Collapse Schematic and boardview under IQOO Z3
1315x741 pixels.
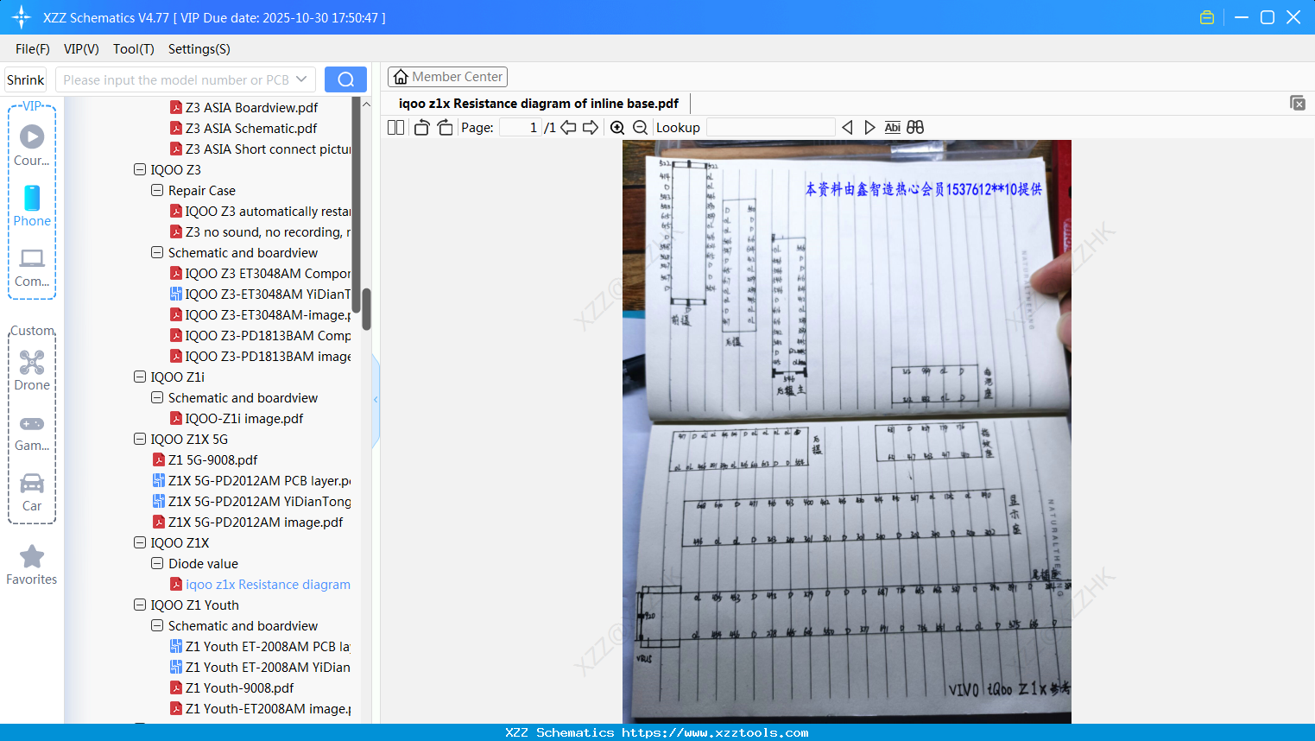tap(157, 253)
